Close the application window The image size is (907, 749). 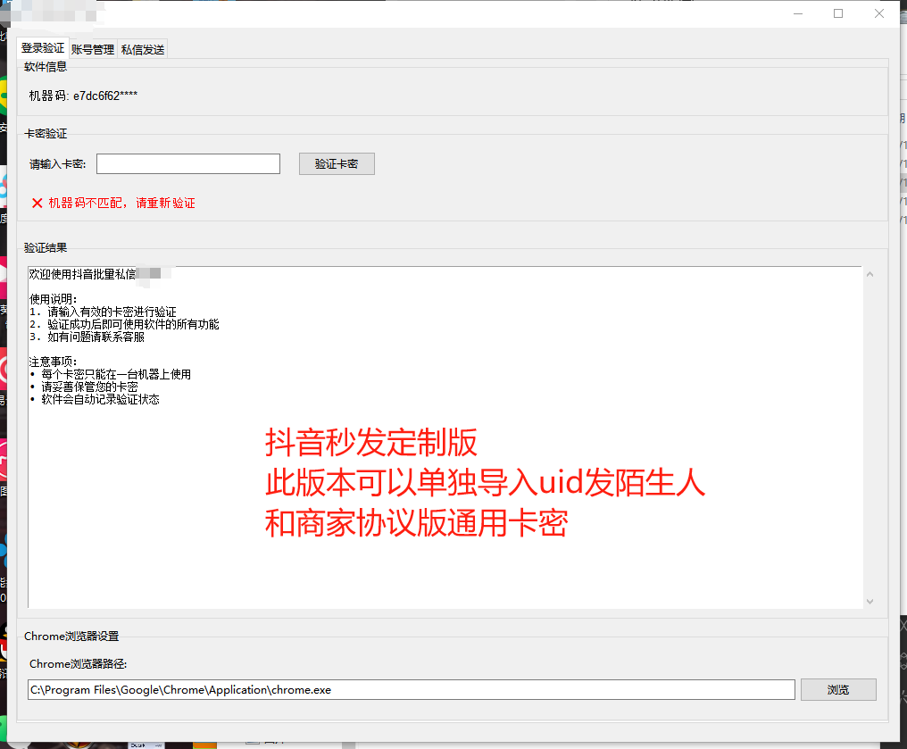click(x=879, y=13)
